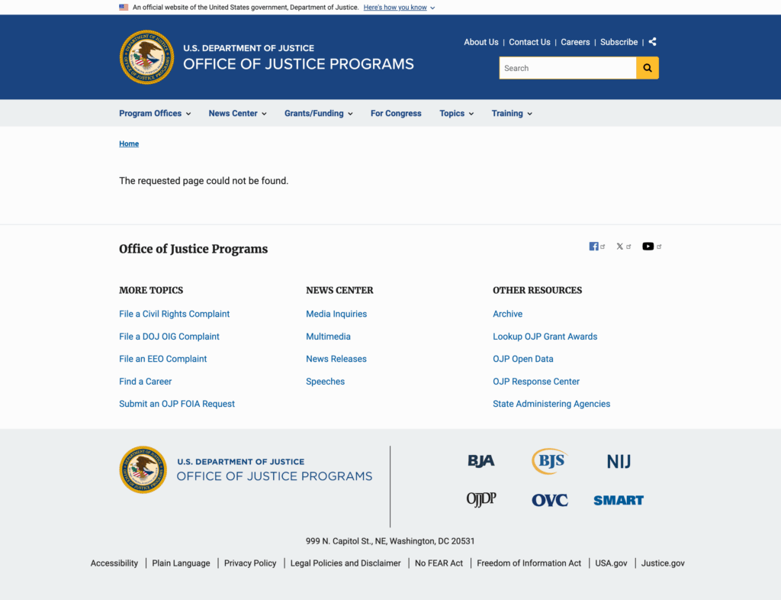Open the OJP Facebook page icon
The width and height of the screenshot is (781, 600).
(593, 247)
